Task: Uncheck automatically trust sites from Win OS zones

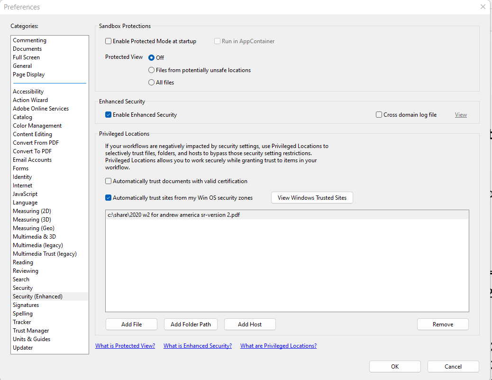Action: click(x=108, y=197)
